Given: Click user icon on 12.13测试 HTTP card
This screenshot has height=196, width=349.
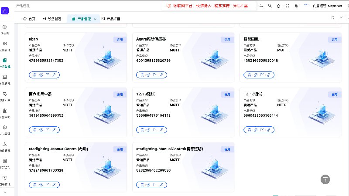Looking at the screenshot, I should click(268, 130).
